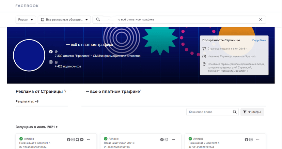Image resolution: width=282 pixels, height=149 pixels.
Task: Click the Facebook platform icon on ad 531457078292169
Action: [x=246, y=139]
